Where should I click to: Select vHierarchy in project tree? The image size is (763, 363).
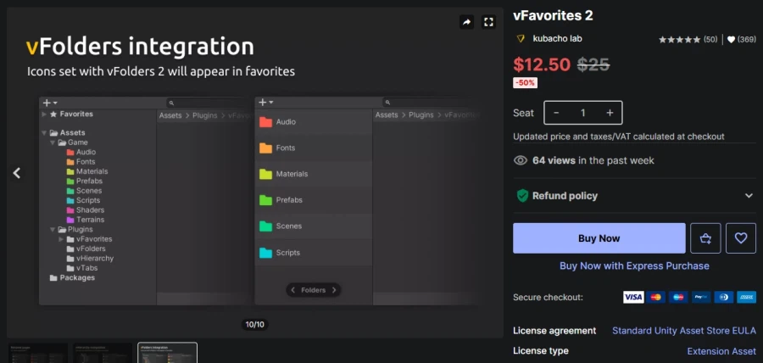pyautogui.click(x=94, y=259)
